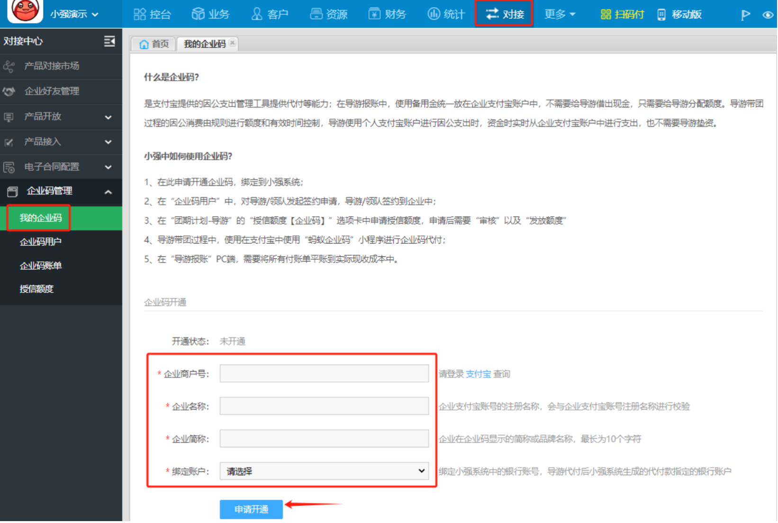Close the 我的企业码 tab
Screen dimensions: 778x523
[232, 43]
